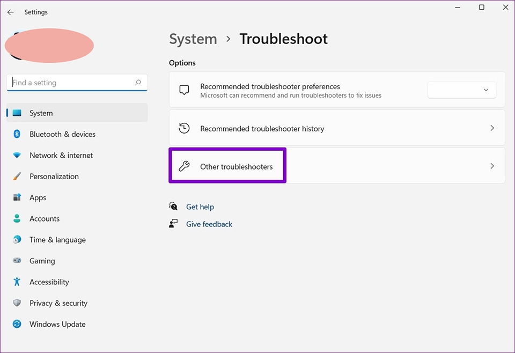The image size is (515, 353).
Task: Click Recommended troubleshooter preferences row
Action: click(x=337, y=90)
